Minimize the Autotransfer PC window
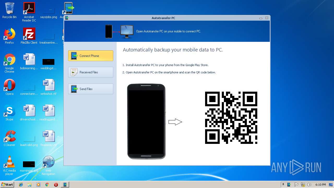The width and height of the screenshot is (334, 188). (x=261, y=18)
